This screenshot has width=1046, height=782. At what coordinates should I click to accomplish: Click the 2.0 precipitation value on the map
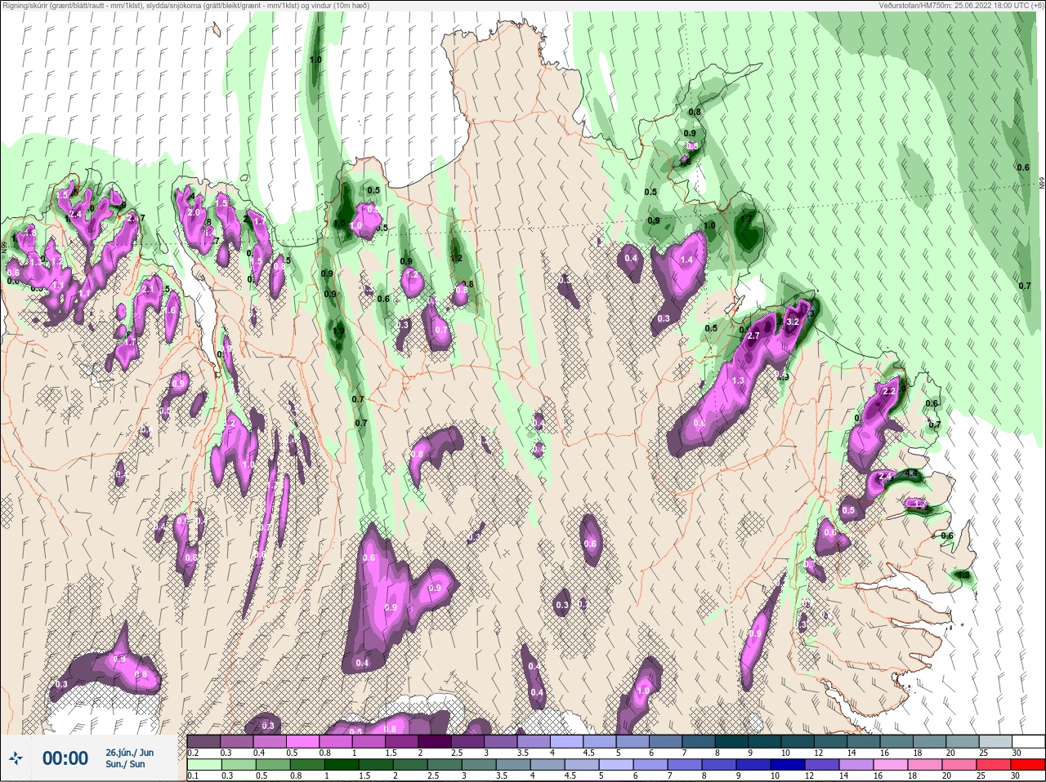coord(194,212)
